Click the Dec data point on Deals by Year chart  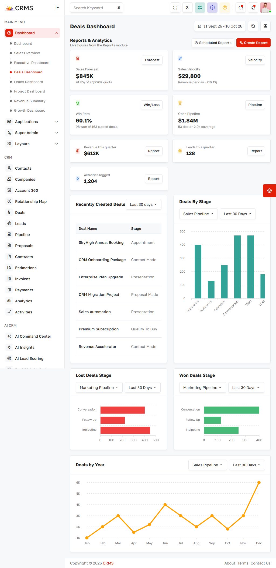point(259,483)
